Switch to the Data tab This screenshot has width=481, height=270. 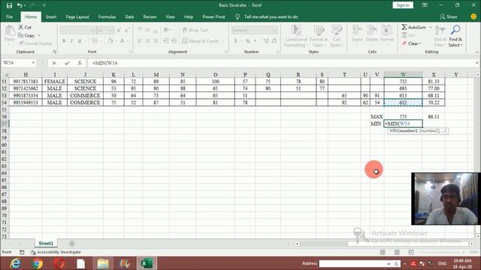129,16
